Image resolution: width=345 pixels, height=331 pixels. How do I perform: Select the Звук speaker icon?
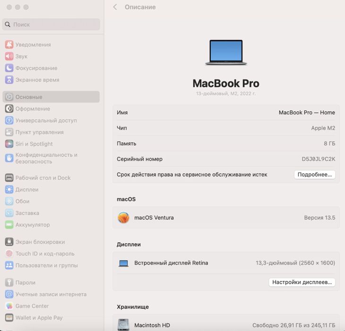pos(9,56)
